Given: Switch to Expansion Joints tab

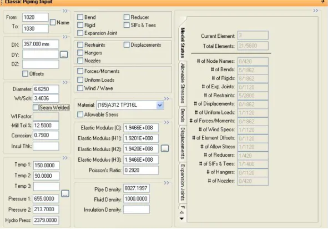Looking at the screenshot, I should 183,182.
